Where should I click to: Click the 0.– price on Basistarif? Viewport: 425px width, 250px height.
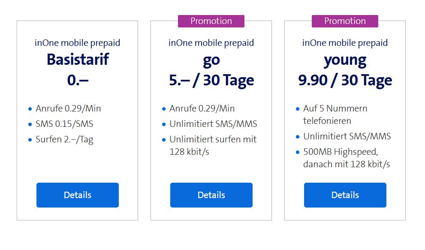78,80
